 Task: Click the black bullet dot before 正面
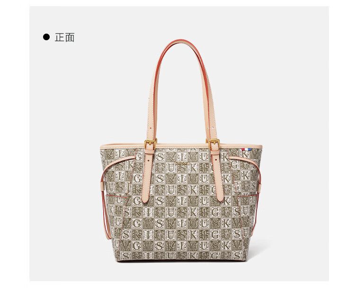pyautogui.click(x=46, y=37)
